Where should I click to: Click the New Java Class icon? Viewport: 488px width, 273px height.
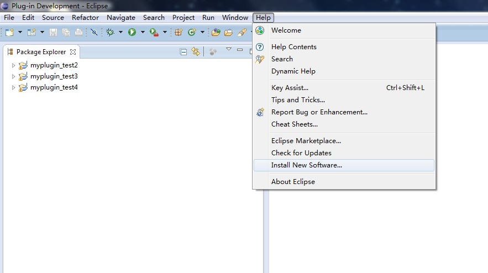(x=192, y=32)
